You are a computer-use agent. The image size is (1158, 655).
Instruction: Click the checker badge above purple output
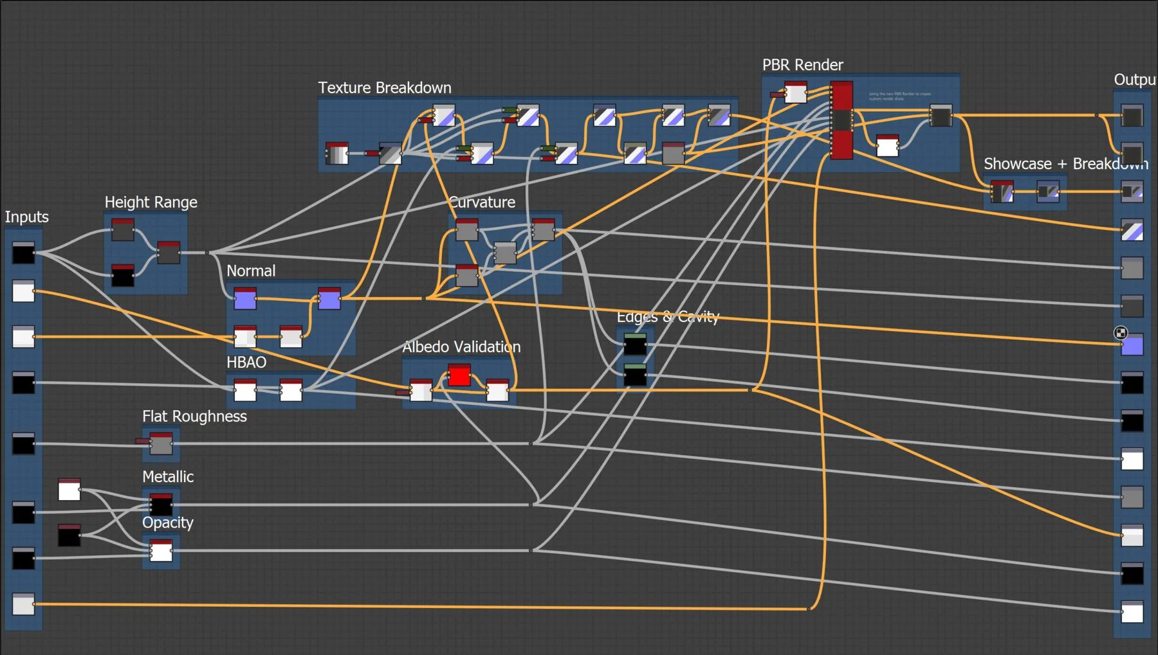coord(1121,332)
